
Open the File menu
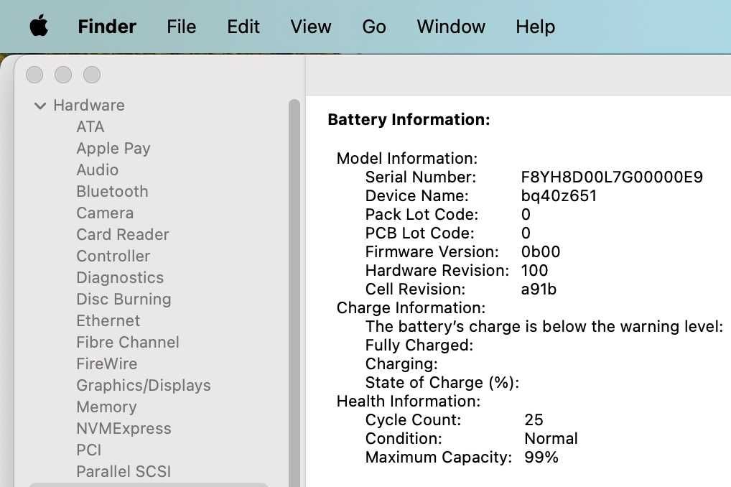182,27
